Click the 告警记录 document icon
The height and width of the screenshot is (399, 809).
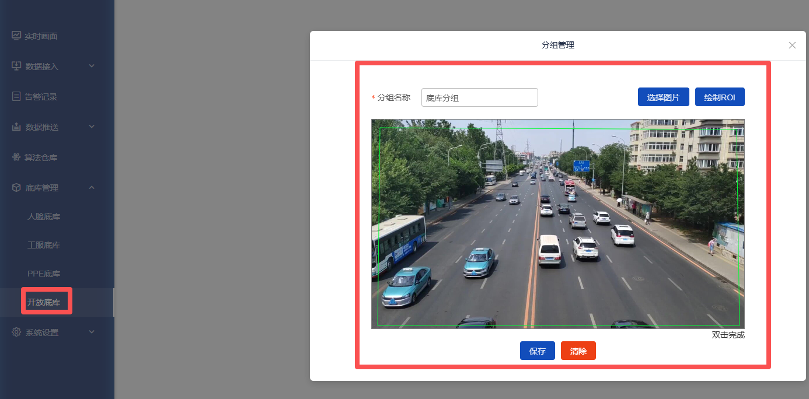16,96
